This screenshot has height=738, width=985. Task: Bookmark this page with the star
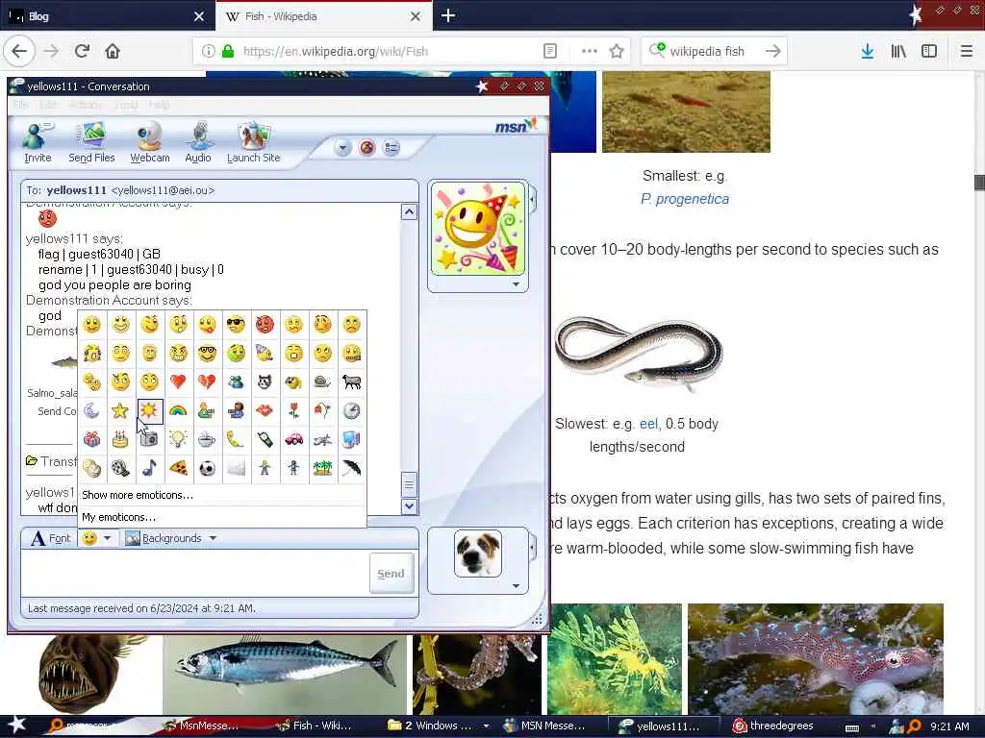(x=617, y=51)
